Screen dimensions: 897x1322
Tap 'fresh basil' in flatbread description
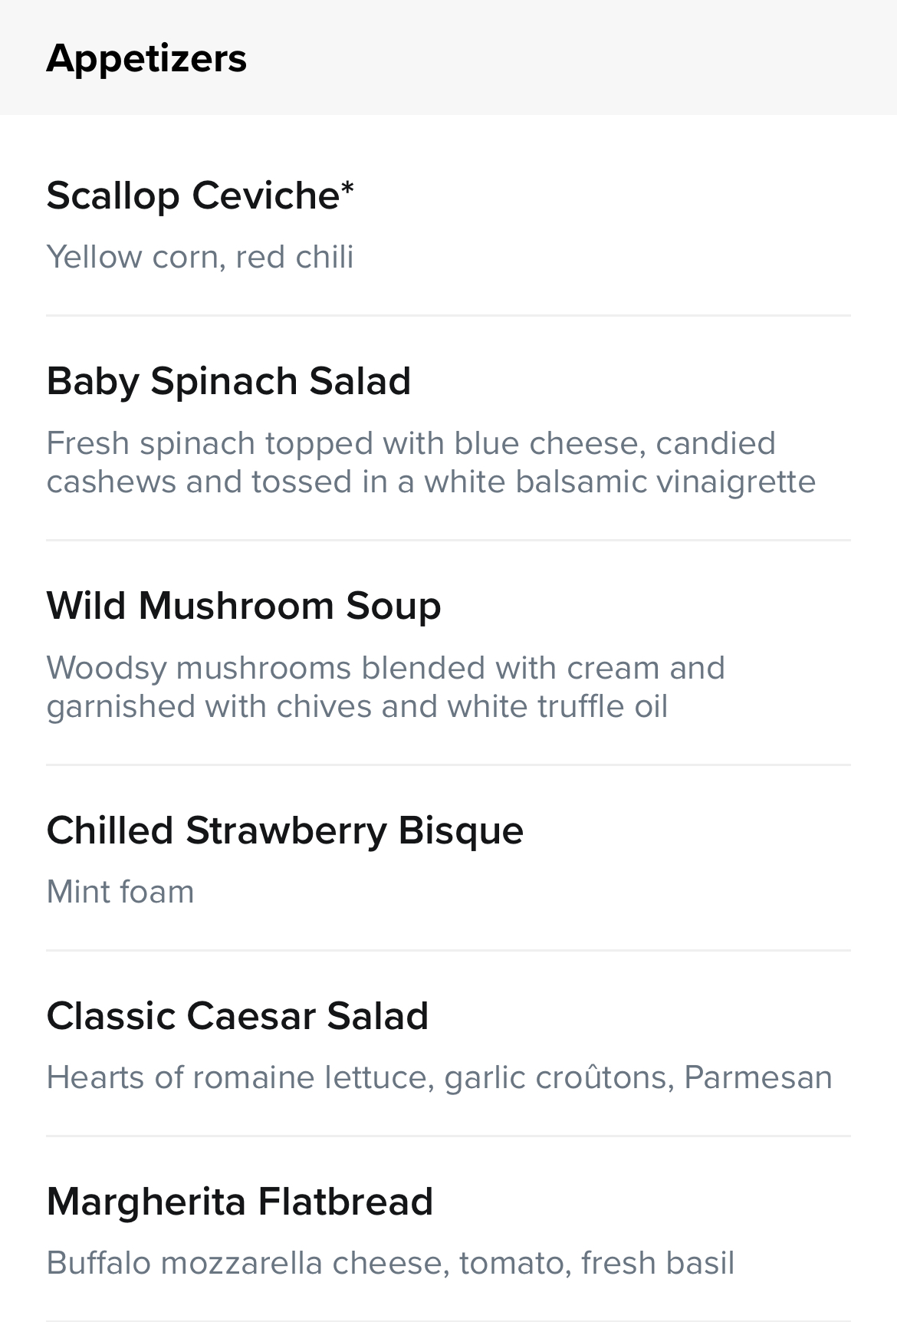(658, 1263)
